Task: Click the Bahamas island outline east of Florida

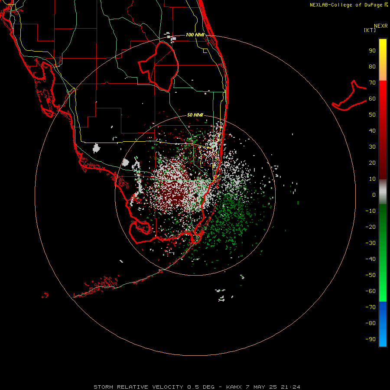Action: coord(349,95)
